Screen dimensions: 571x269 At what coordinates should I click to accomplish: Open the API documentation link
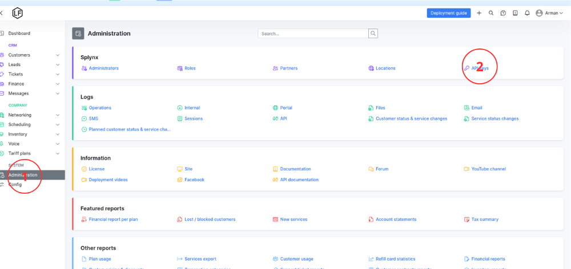click(x=299, y=180)
